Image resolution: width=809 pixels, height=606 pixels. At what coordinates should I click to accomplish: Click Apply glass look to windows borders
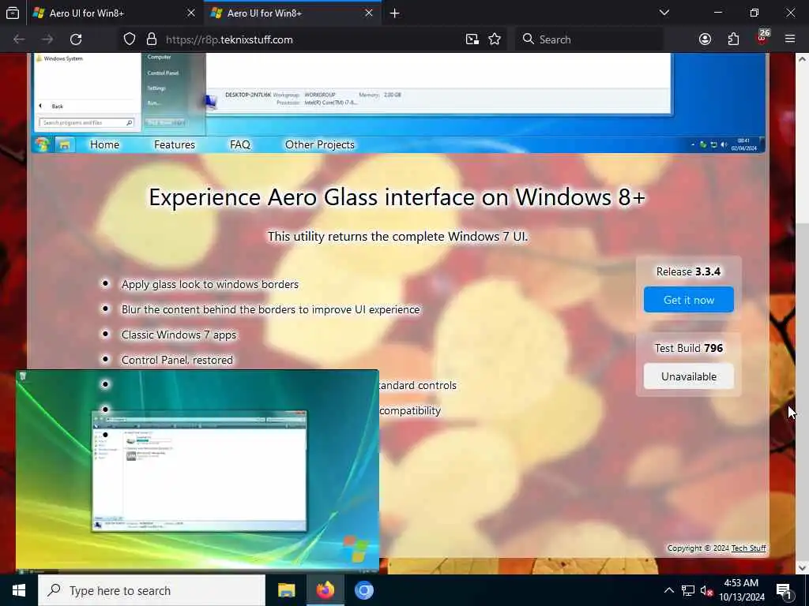point(210,284)
